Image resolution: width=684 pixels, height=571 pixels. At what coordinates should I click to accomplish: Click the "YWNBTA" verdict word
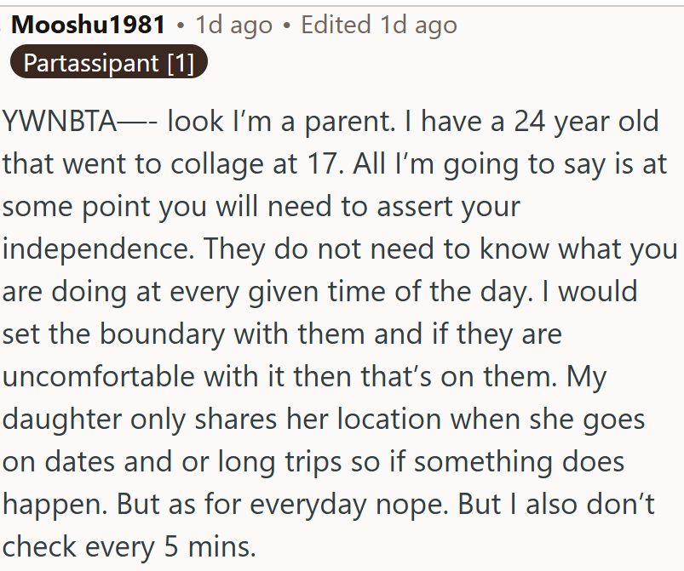pyautogui.click(x=60, y=121)
